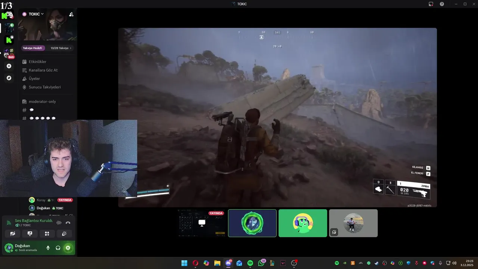
Task: Mute the microphone in the user panel
Action: (x=48, y=248)
